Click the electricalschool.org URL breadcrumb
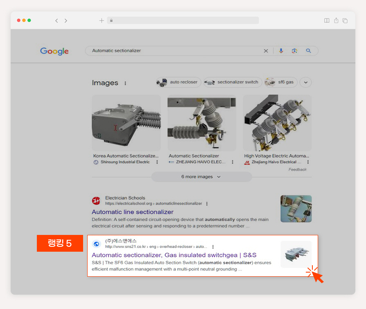This screenshot has height=309, width=366. tap(154, 203)
